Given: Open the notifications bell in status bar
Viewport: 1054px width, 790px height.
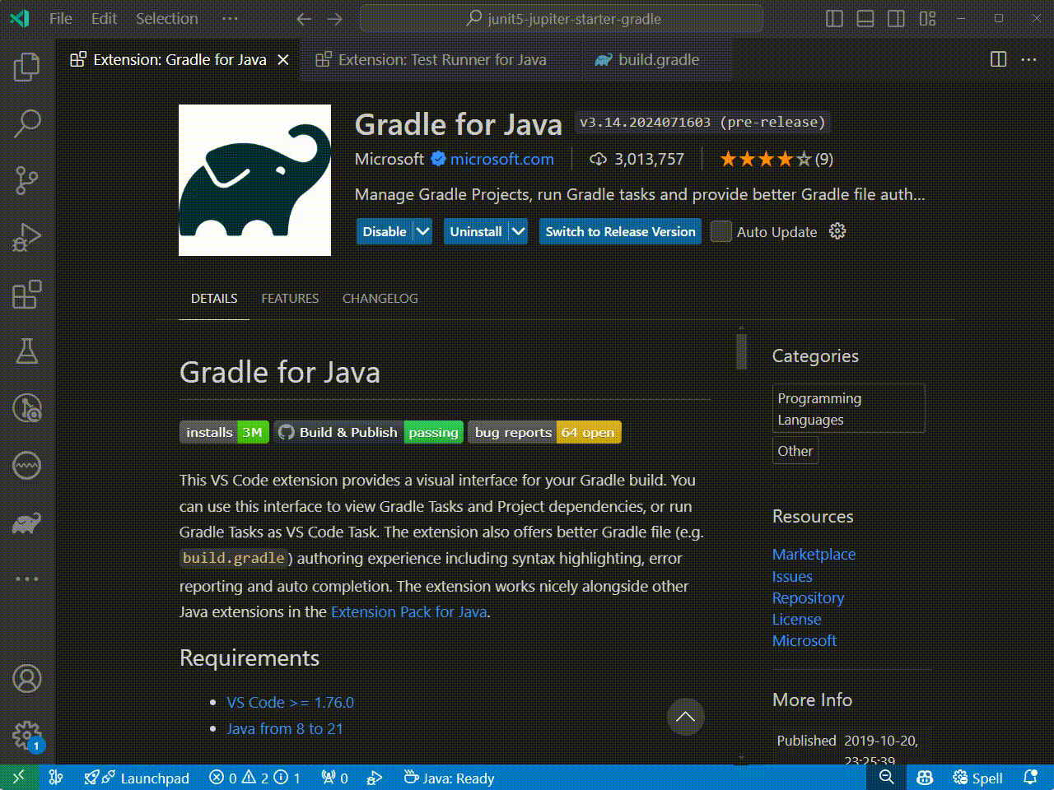Looking at the screenshot, I should [1031, 778].
